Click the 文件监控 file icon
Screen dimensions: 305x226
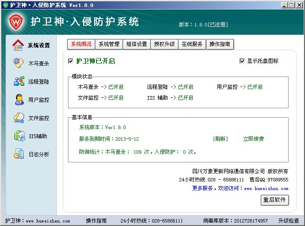click(18, 118)
